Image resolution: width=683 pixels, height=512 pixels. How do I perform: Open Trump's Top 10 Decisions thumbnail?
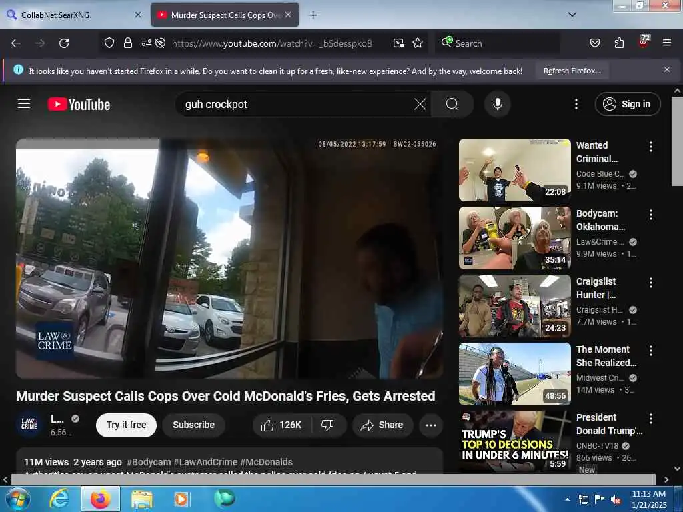(514, 441)
